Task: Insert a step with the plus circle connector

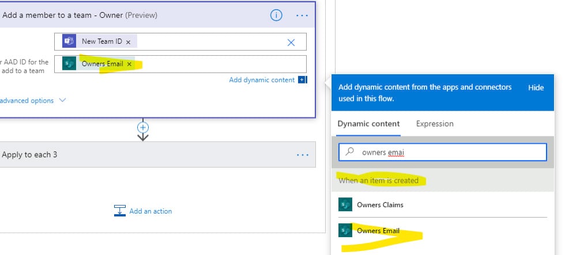Action: [143, 127]
